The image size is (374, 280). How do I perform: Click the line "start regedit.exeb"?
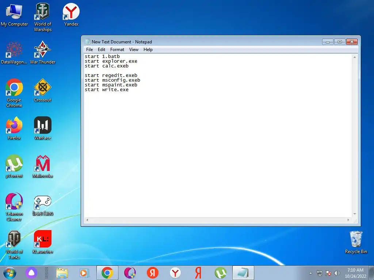click(x=111, y=75)
